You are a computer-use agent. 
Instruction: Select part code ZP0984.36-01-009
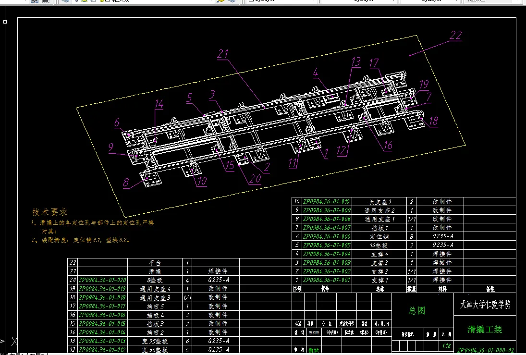point(327,210)
